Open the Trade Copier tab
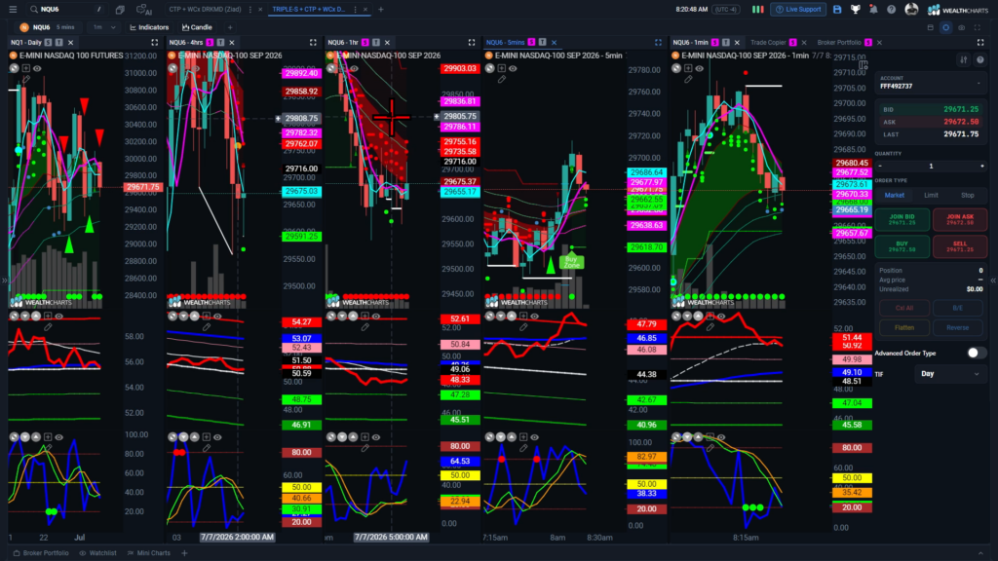This screenshot has height=561, width=998. [768, 43]
